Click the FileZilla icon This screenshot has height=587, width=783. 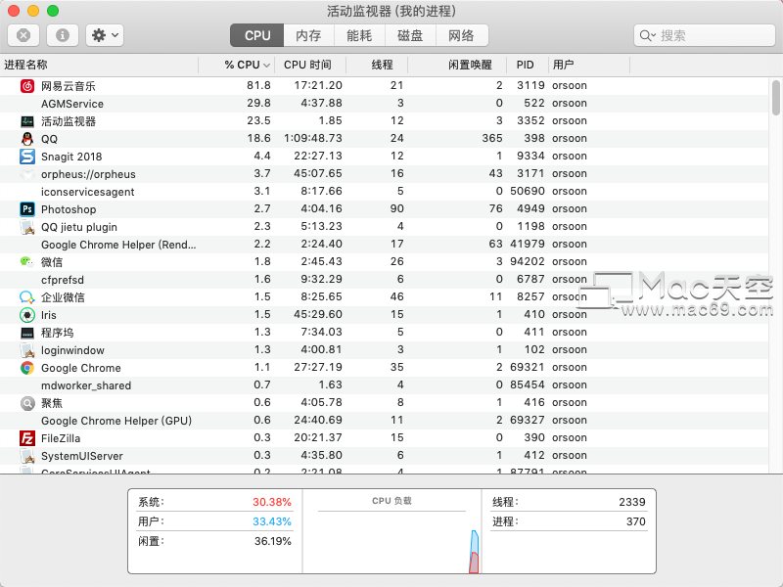tap(27, 438)
